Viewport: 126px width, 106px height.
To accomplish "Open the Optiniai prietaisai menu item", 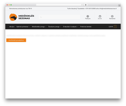I will tap(22, 27).
